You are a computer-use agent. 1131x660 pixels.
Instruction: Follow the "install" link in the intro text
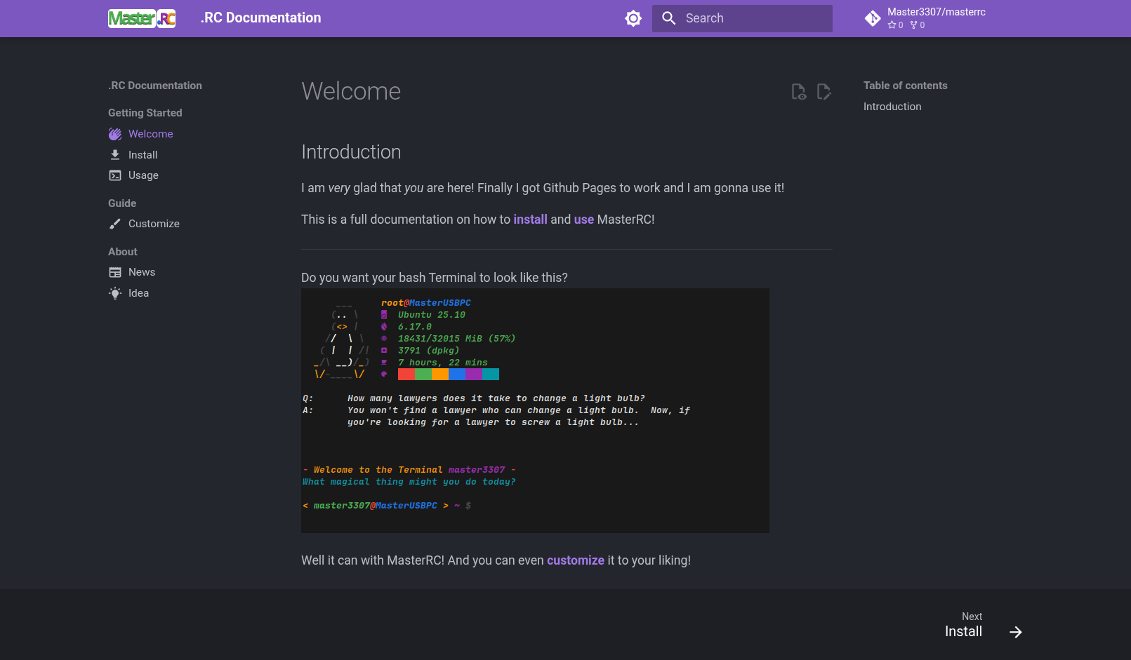click(x=530, y=220)
